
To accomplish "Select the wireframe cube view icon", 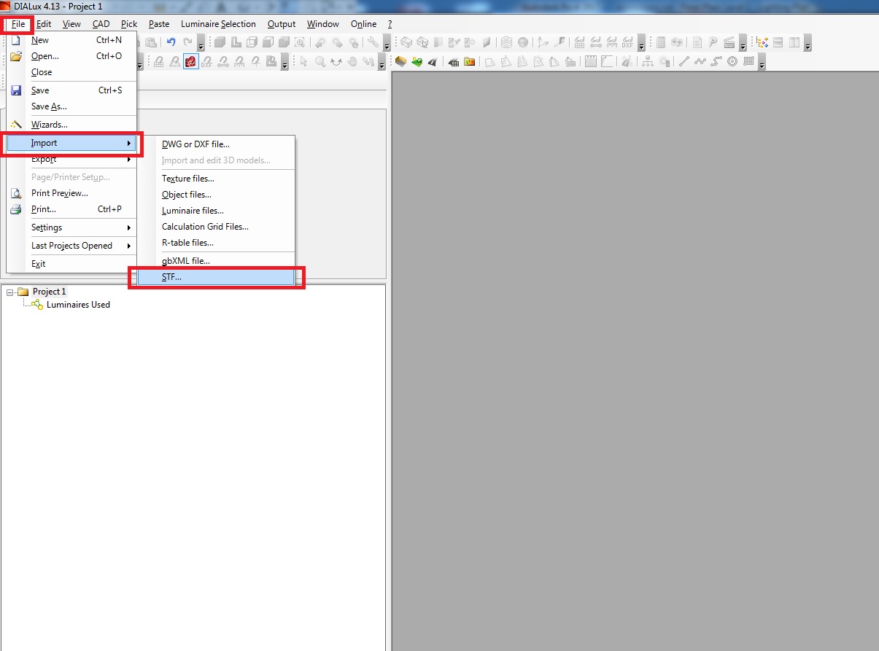I will coord(252,42).
